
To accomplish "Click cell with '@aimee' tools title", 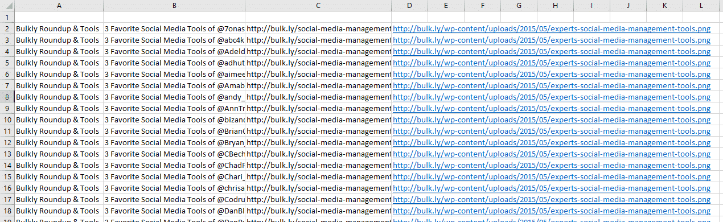I will click(x=174, y=74).
